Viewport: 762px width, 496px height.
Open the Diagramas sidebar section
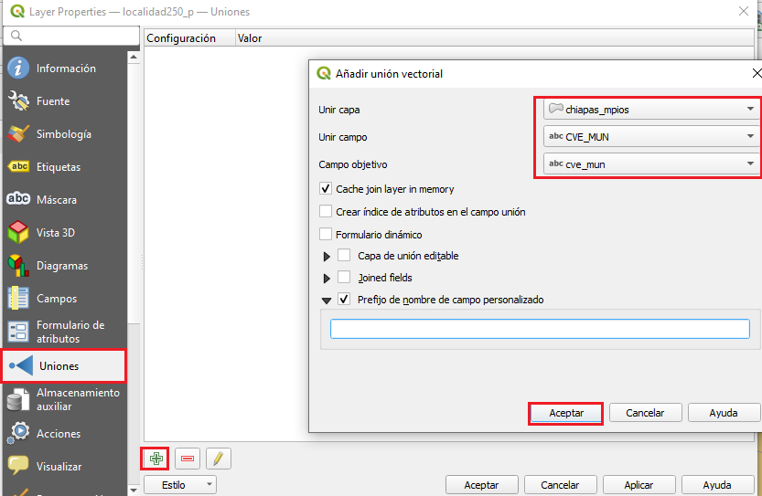(x=61, y=266)
